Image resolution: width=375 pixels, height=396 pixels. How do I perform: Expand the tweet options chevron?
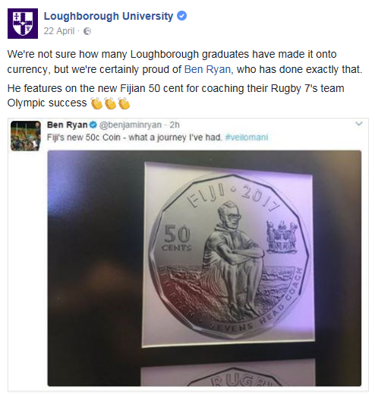pyautogui.click(x=359, y=124)
